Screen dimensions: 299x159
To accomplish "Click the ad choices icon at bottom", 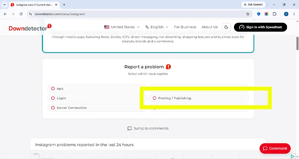I will pos(293,156).
